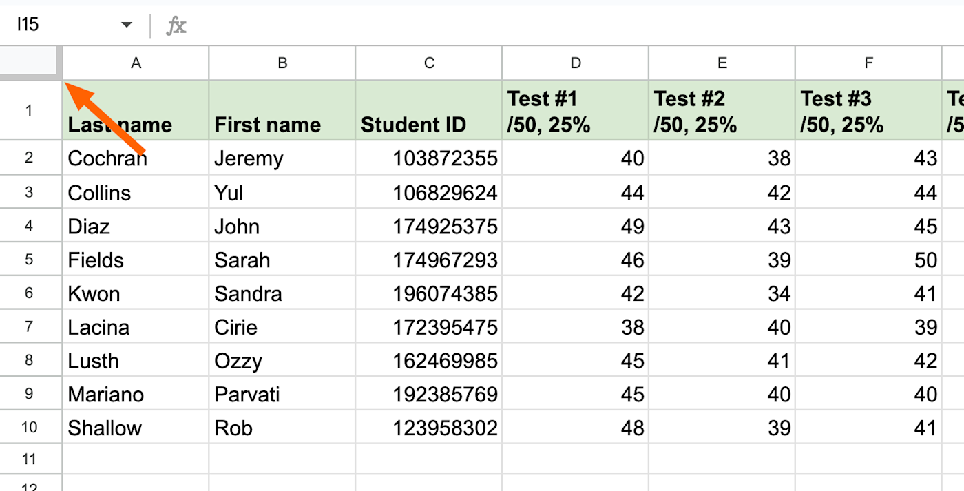The image size is (964, 491).
Task: Select column A header
Action: click(x=136, y=63)
